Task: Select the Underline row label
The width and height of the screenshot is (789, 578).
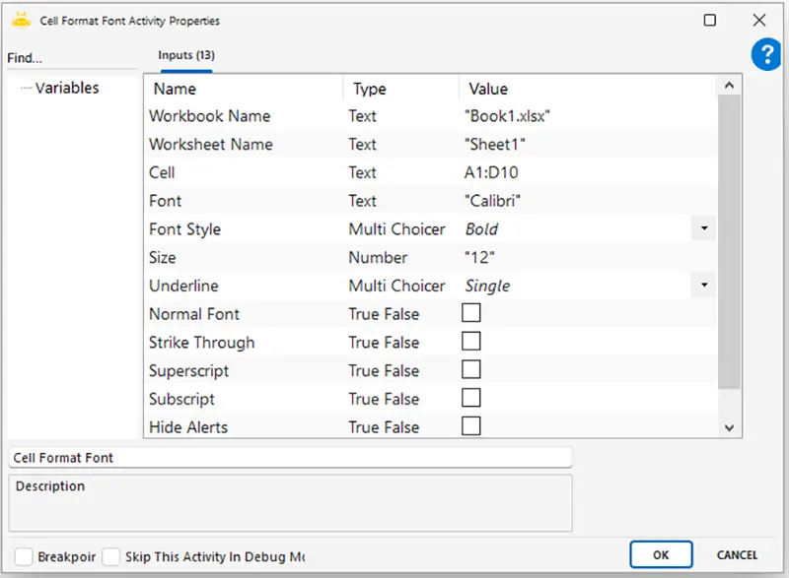Action: (183, 286)
